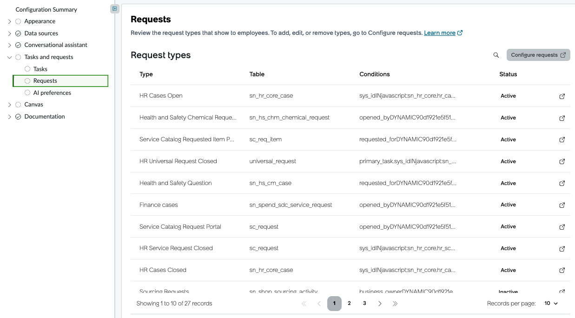Click the Health and Safety Question cell

[176, 183]
